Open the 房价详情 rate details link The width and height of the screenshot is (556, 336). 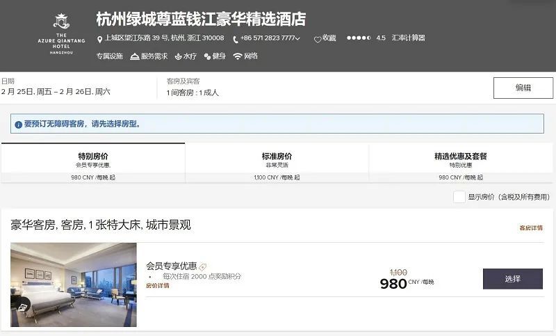pyautogui.click(x=158, y=286)
